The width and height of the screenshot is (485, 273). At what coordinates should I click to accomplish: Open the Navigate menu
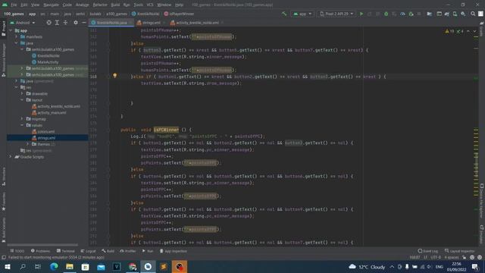[x=51, y=5]
